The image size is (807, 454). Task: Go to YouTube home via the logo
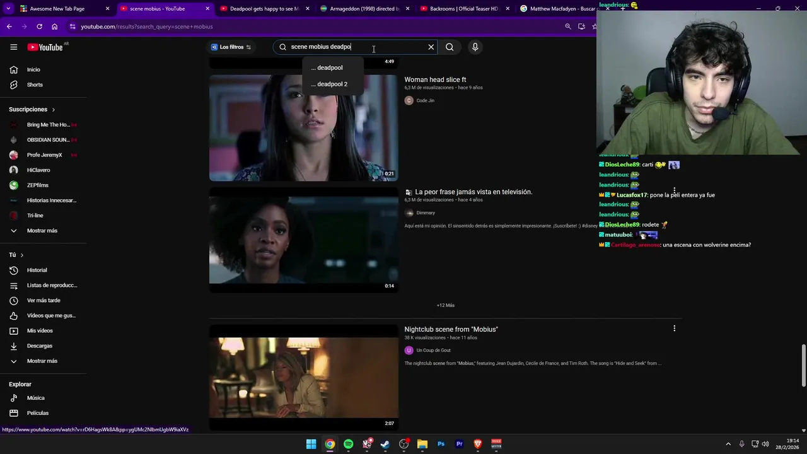[x=45, y=47]
